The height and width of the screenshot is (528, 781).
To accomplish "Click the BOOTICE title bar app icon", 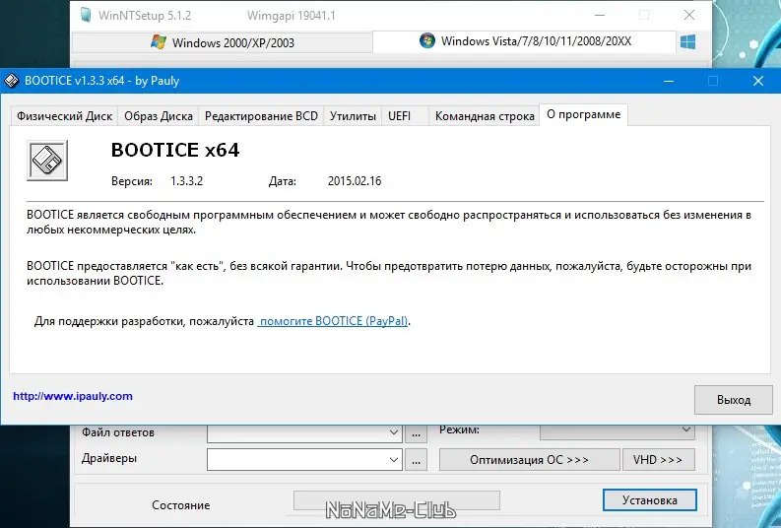I will coord(12,81).
